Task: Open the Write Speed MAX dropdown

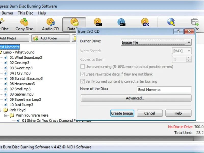Action: click(182, 51)
